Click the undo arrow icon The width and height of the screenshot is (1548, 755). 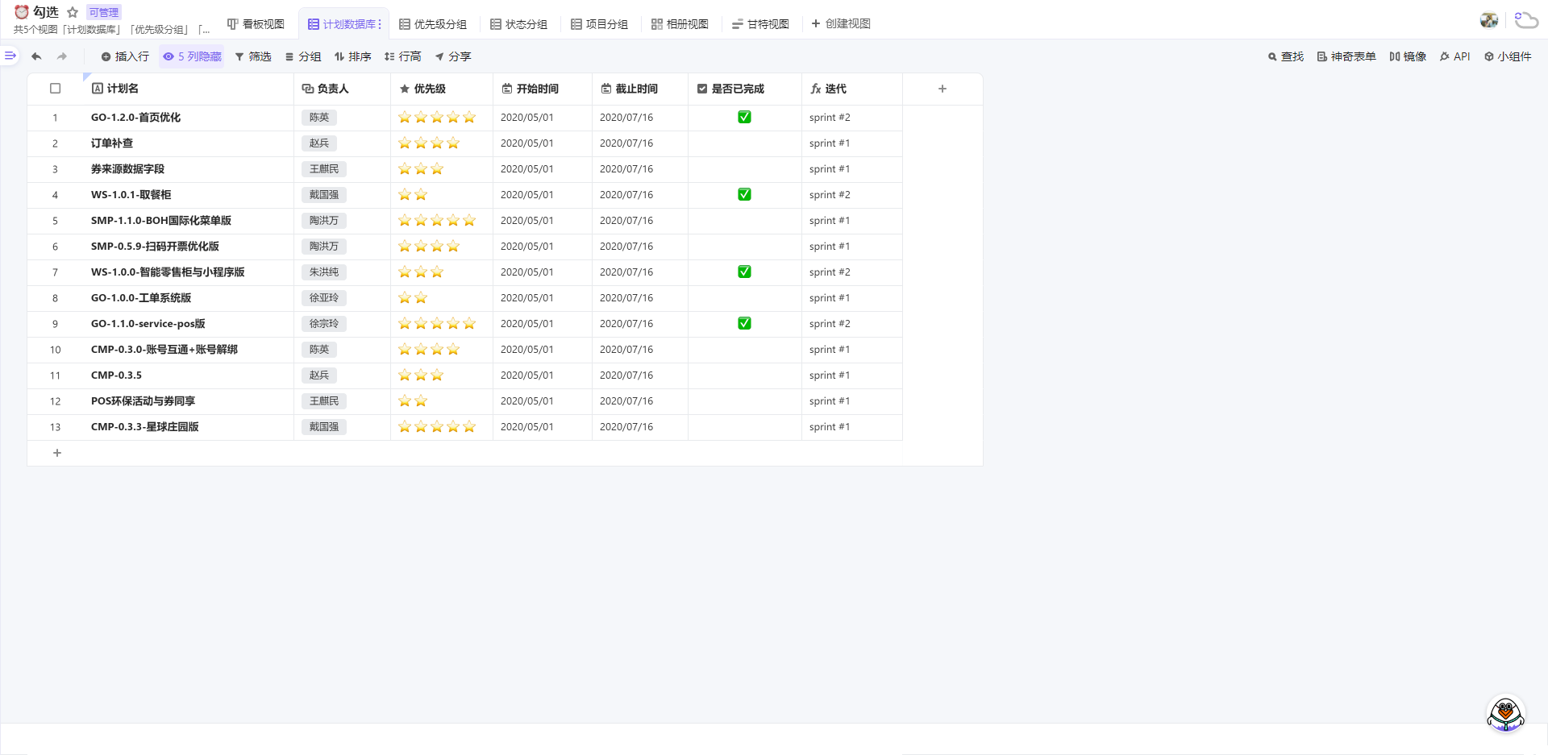click(36, 56)
